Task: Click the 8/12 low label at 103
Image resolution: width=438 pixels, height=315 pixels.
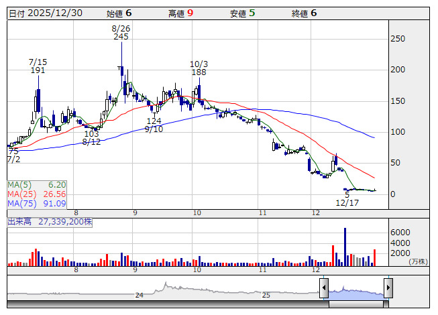Action: [92, 138]
